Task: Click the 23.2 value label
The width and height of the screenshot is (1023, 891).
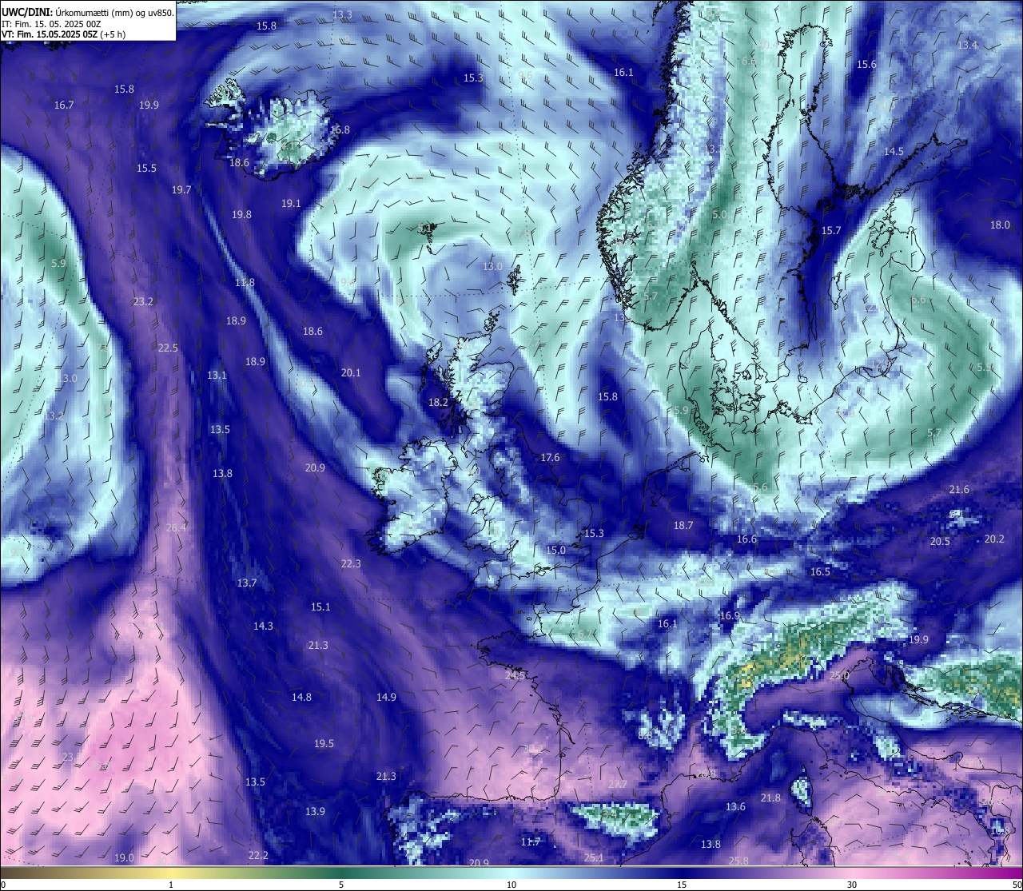Action: tap(143, 302)
